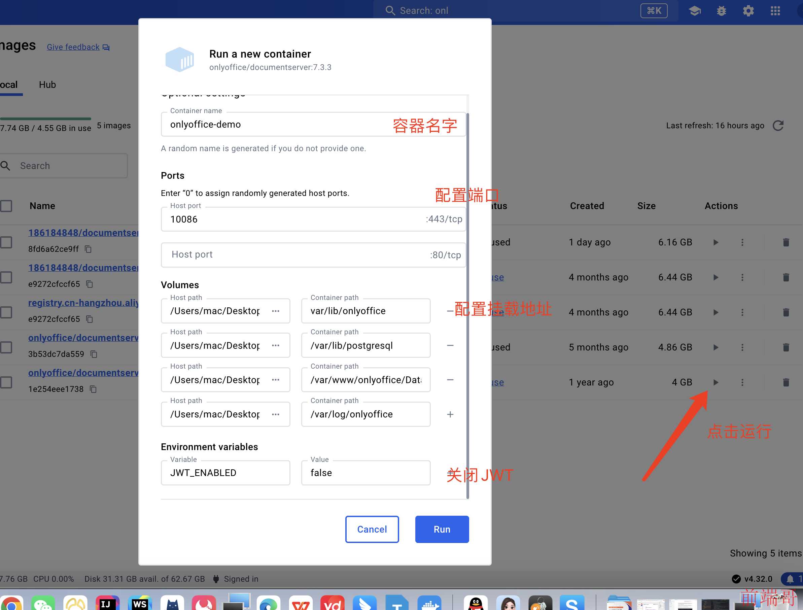Browse host path for var/lib/onlyoffice volume
The image size is (803, 610).
(x=276, y=311)
